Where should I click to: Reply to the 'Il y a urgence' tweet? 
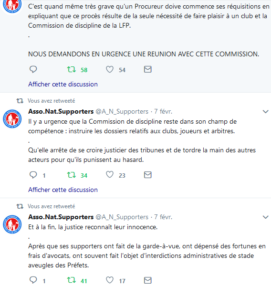pos(33,175)
